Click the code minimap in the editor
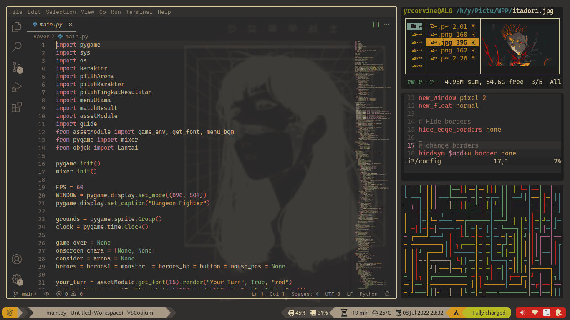Image resolution: width=570 pixels, height=320 pixels. [373, 165]
